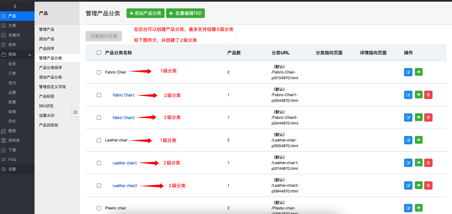Image resolution: width=452 pixels, height=214 pixels.
Task: Click the 下载 sidebar icon
Action: pos(4,150)
